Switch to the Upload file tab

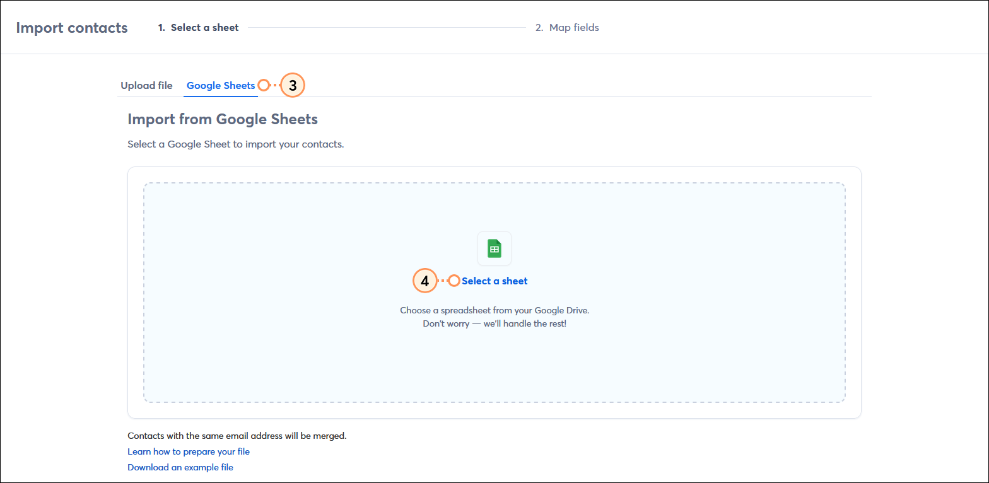146,86
